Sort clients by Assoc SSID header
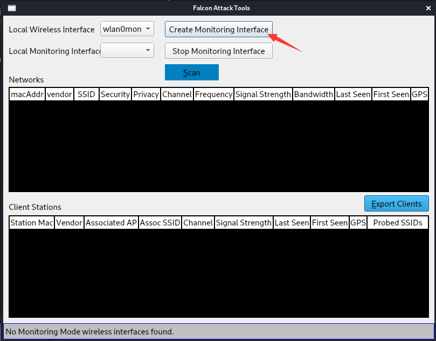 coord(160,223)
